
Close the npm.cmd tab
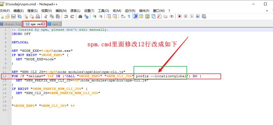click(44, 24)
